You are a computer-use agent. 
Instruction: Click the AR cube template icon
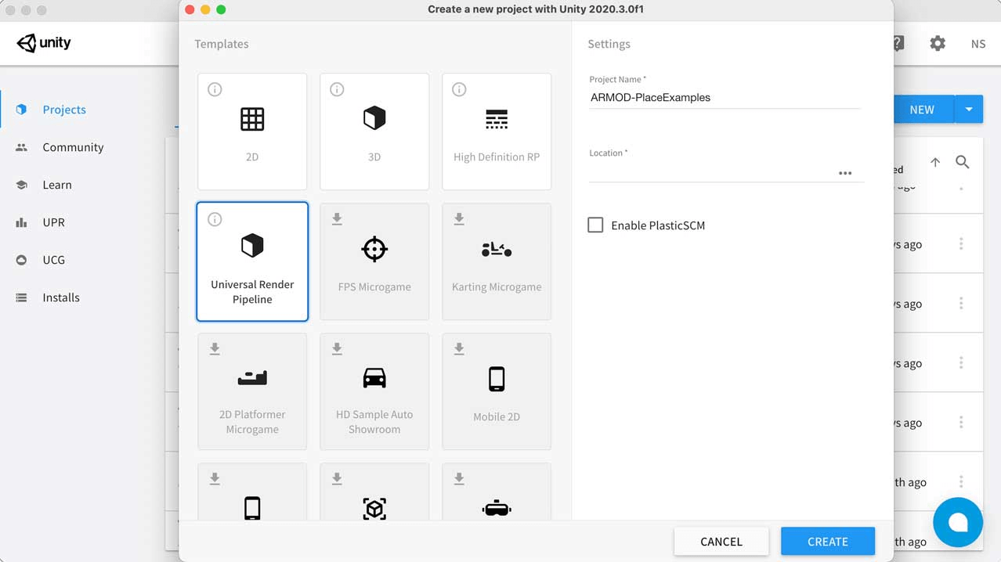pyautogui.click(x=374, y=509)
